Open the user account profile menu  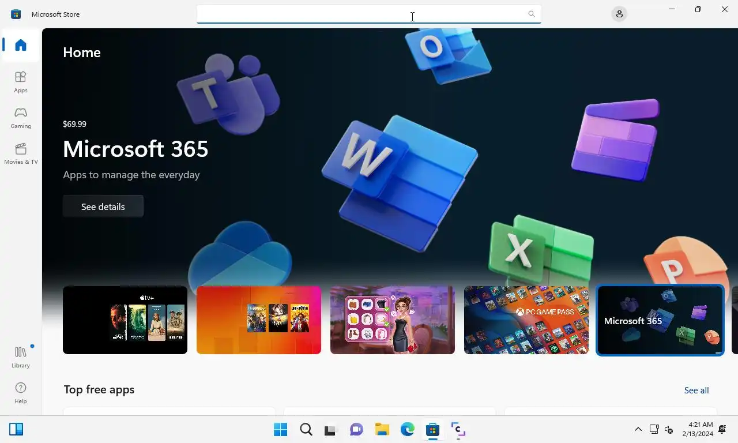click(x=619, y=14)
